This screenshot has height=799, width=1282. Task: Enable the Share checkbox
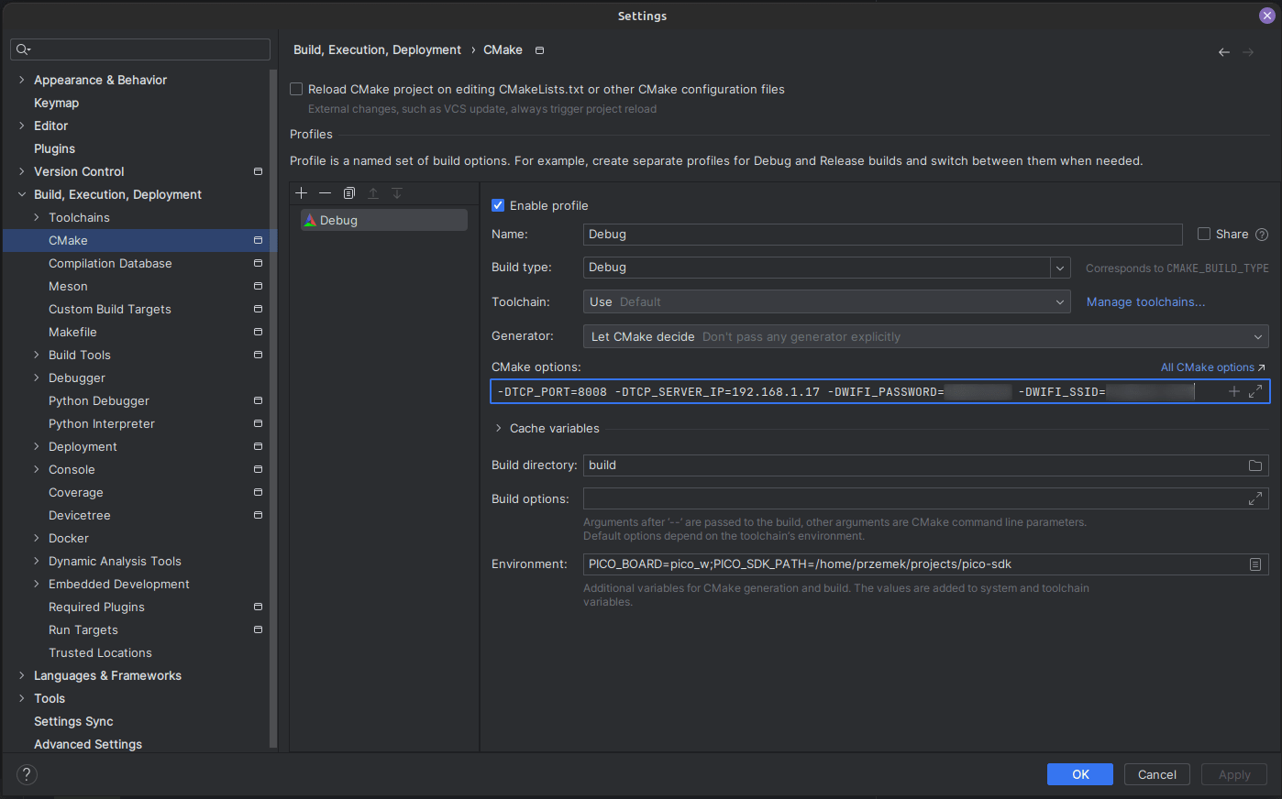tap(1204, 234)
